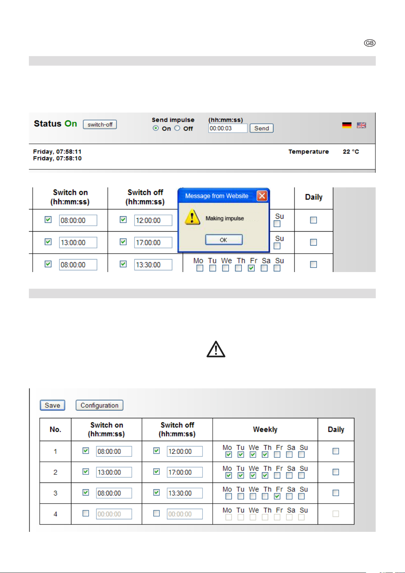Toggle Friday checkbox in row 3

click(277, 496)
